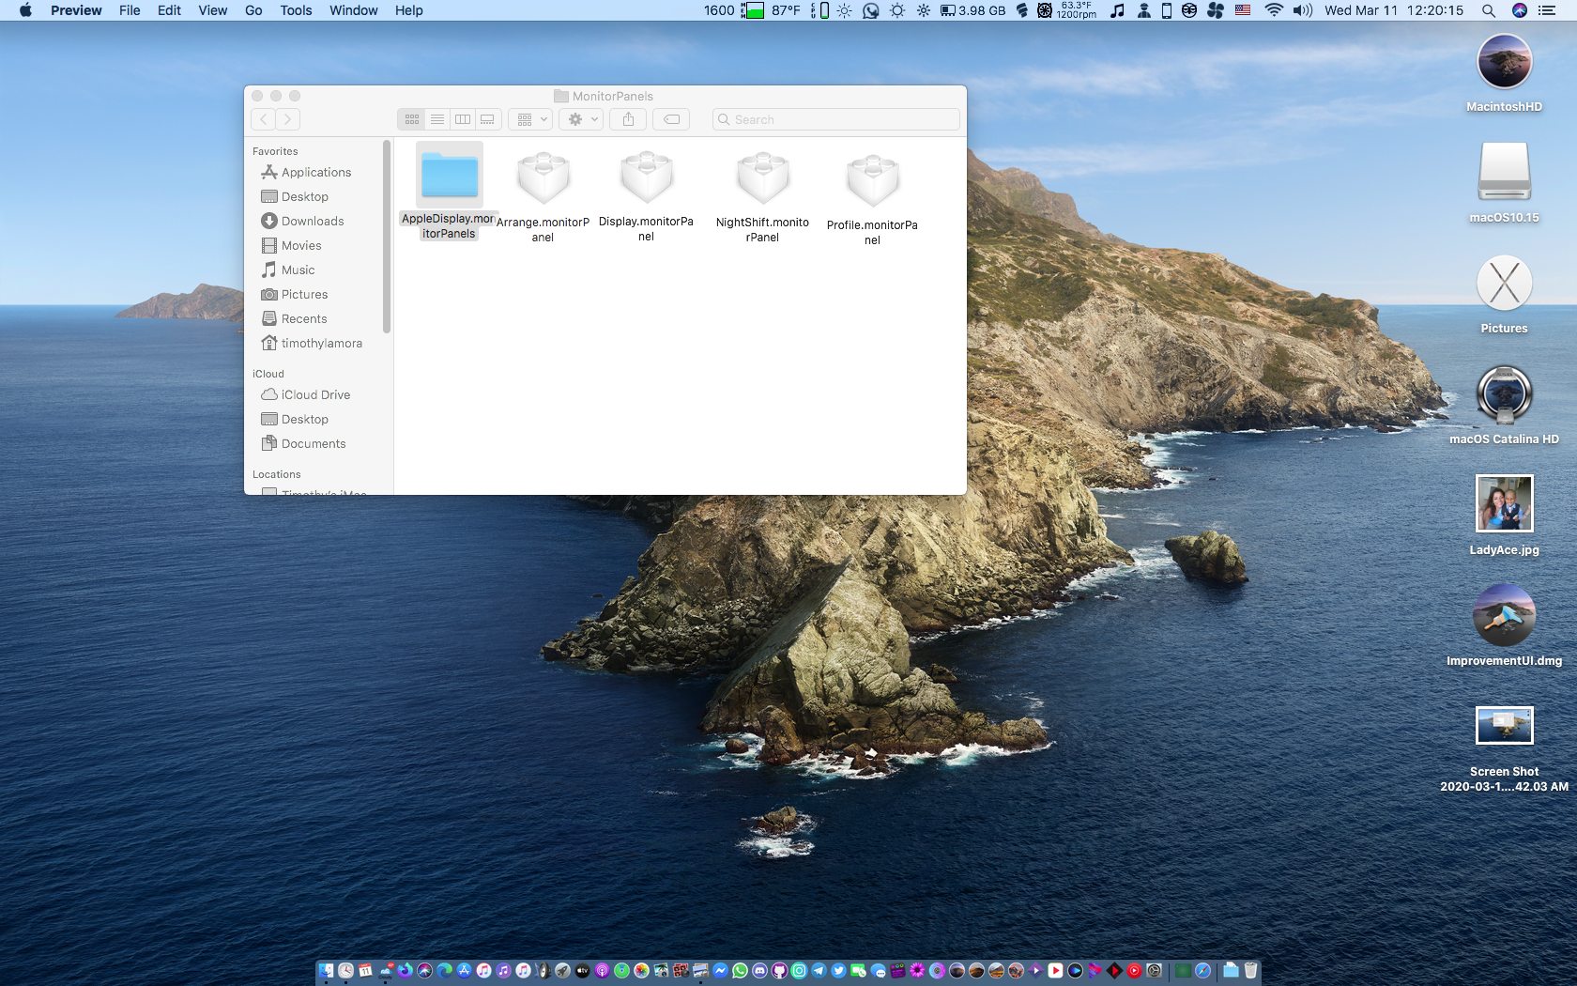Select the NightShift.monitorPanel file
This screenshot has height=986, width=1577.
point(762,179)
